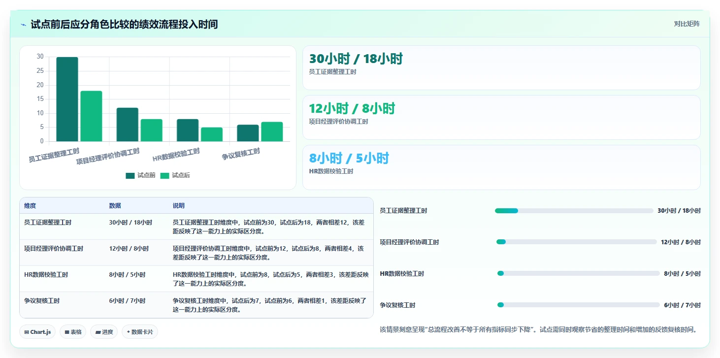Click the 30小时 / 18小时 card headline
Screen dimensions: 720x358
point(356,59)
